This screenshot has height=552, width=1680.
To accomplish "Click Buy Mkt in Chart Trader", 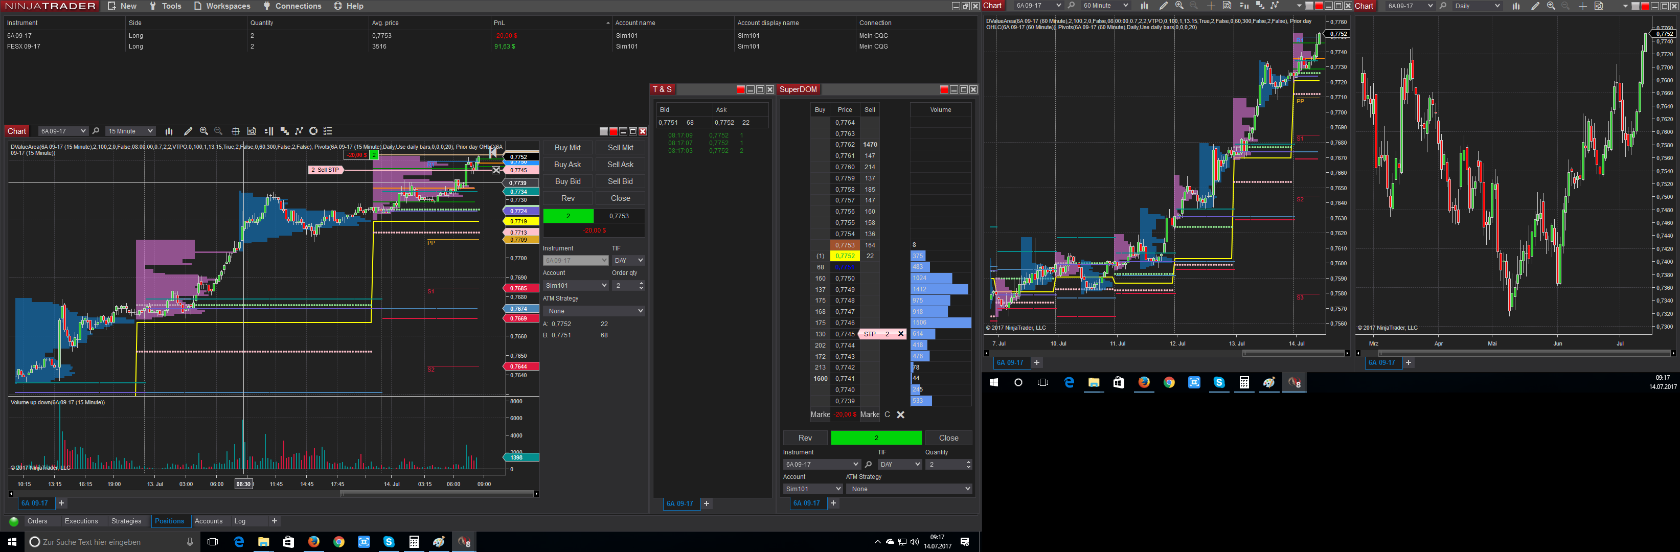I will pyautogui.click(x=567, y=148).
